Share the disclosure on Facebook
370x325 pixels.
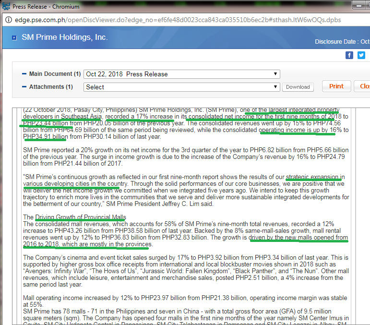[349, 55]
